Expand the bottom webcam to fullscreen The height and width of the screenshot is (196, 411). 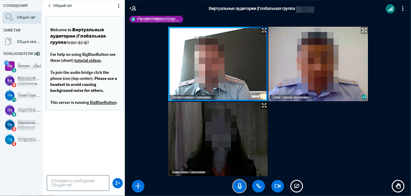(264, 105)
